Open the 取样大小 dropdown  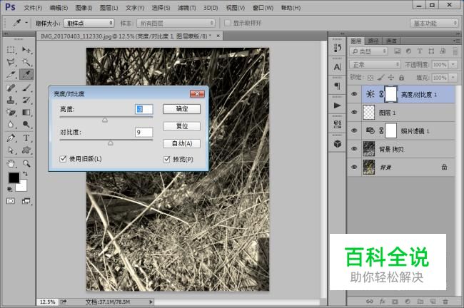(89, 23)
